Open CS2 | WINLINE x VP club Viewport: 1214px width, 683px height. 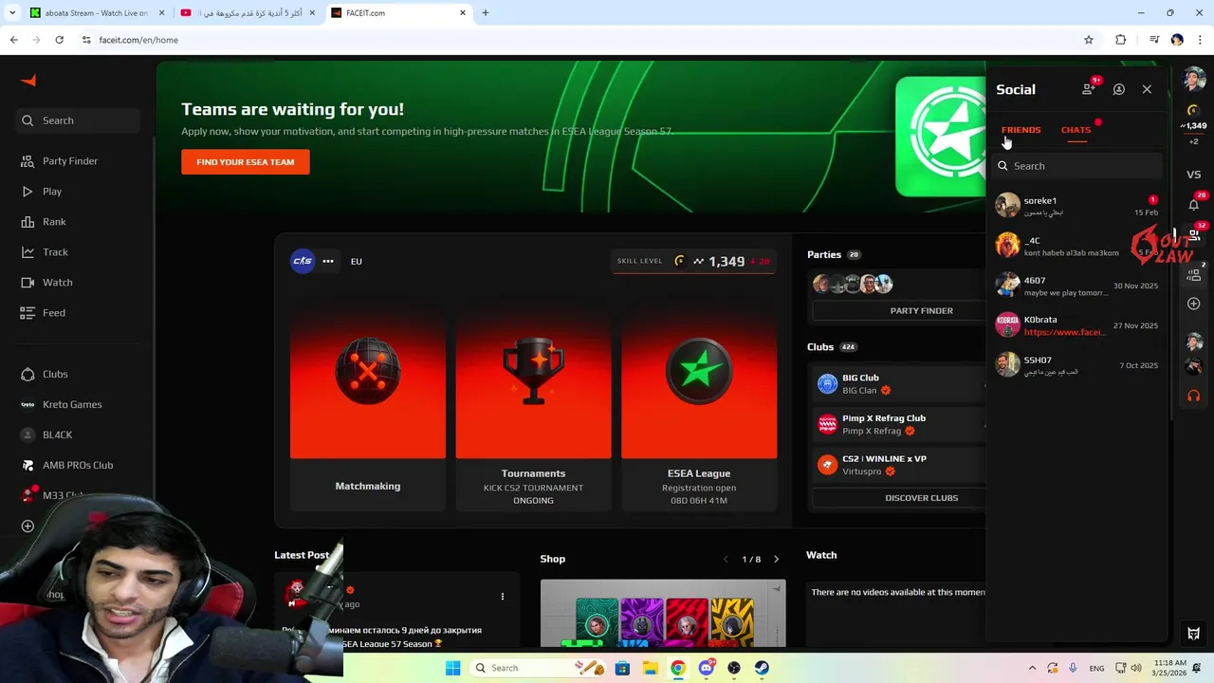coord(899,465)
